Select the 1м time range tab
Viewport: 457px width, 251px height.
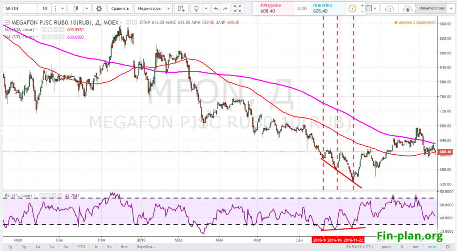[38, 247]
